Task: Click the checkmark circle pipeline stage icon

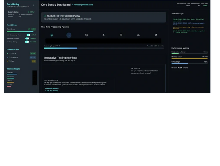Action: pos(87,35)
